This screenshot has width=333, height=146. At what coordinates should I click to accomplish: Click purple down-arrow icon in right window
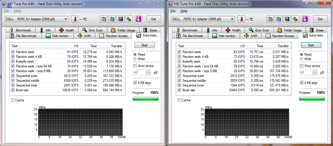tap(305, 19)
